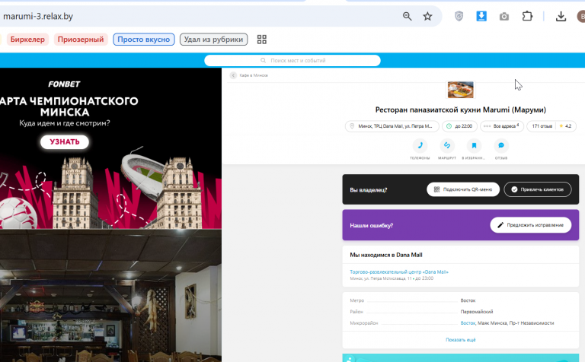Click the Вы владелец? text

[x=368, y=190]
